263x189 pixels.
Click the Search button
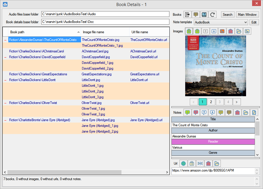(x=228, y=15)
